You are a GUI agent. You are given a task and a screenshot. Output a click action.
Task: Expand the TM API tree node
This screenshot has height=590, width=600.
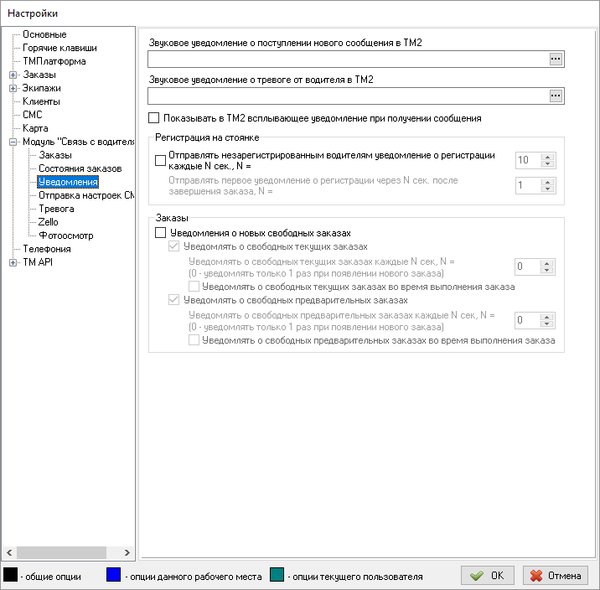(x=13, y=262)
